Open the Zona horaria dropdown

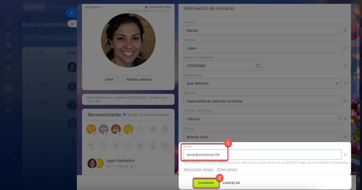click(x=262, y=83)
